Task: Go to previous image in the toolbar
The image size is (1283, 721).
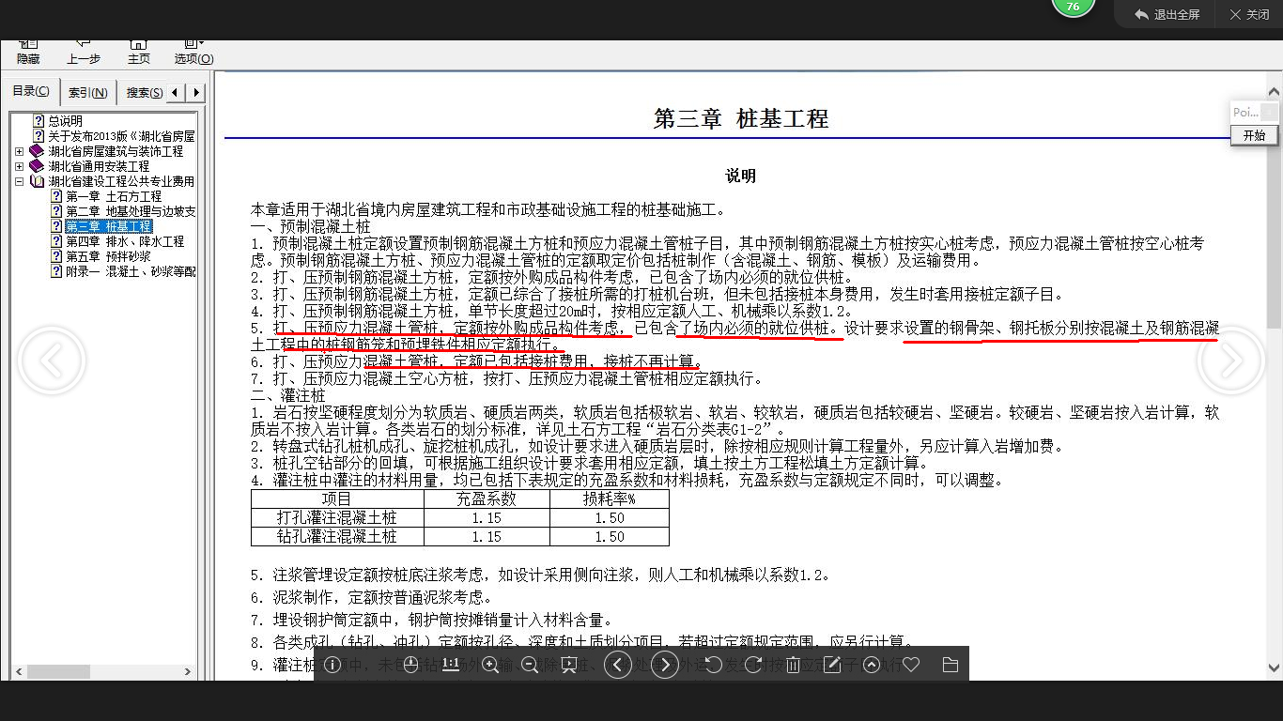Action: 617,665
